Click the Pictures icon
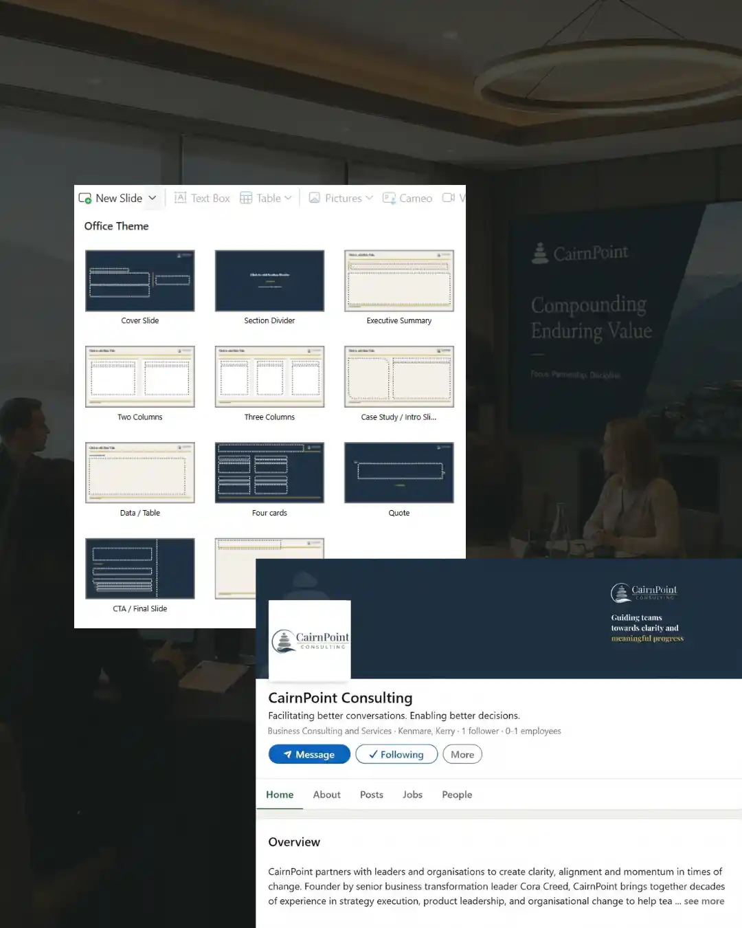This screenshot has height=928, width=742. (315, 198)
